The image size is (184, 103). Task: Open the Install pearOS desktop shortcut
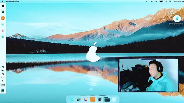[x=177, y=20]
